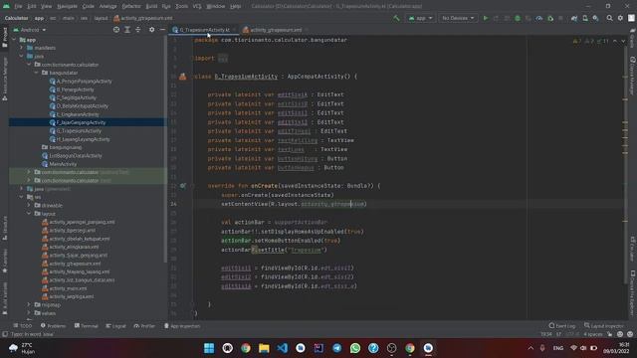
Task: Open the app run configuration dropdown
Action: [x=420, y=18]
